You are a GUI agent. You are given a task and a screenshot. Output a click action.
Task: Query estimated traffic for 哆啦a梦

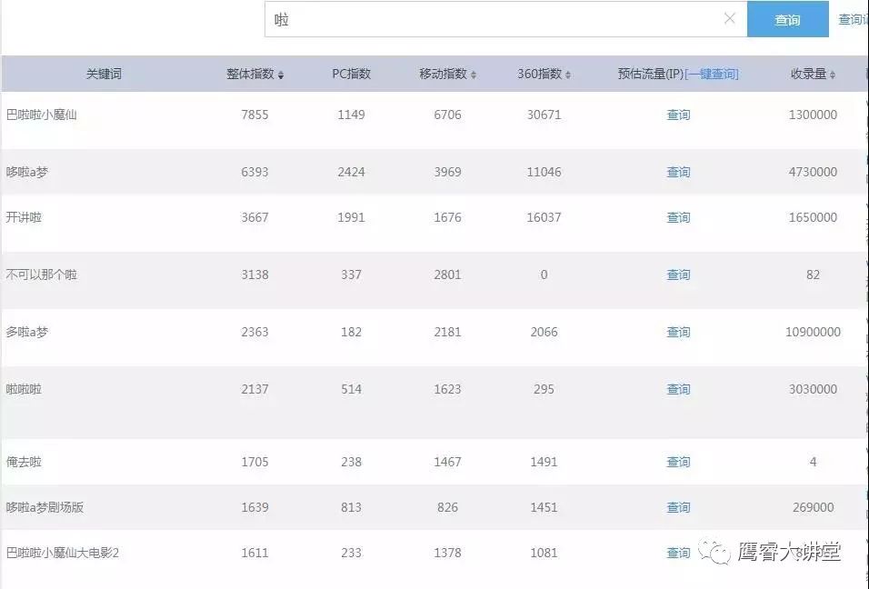click(x=678, y=171)
